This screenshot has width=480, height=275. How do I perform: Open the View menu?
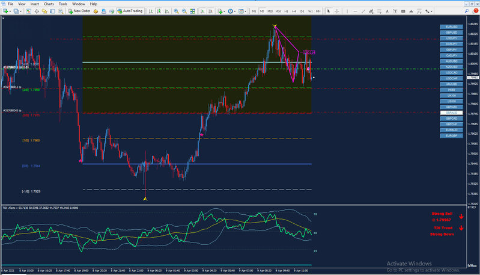point(22,4)
